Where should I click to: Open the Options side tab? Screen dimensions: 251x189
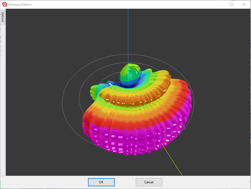[x=3, y=17]
